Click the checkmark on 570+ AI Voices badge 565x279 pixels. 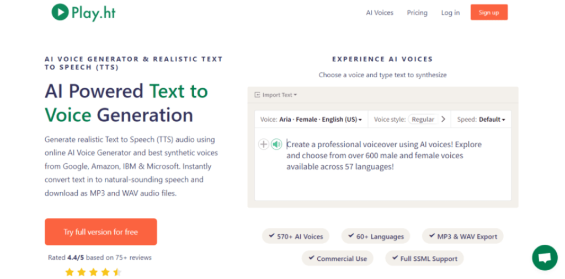pyautogui.click(x=271, y=236)
